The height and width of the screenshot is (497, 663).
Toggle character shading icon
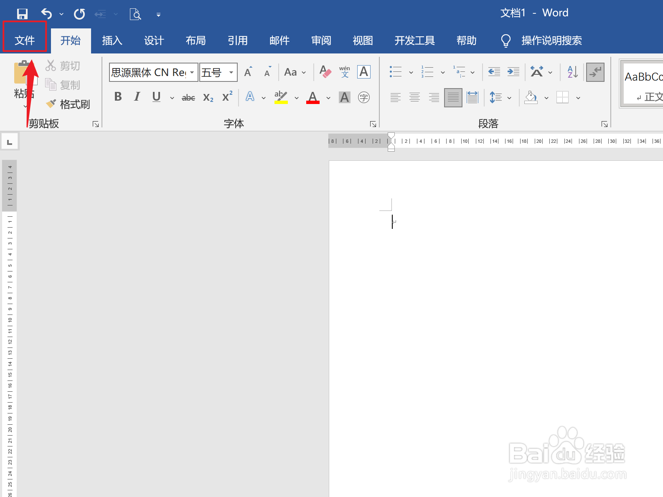[345, 97]
